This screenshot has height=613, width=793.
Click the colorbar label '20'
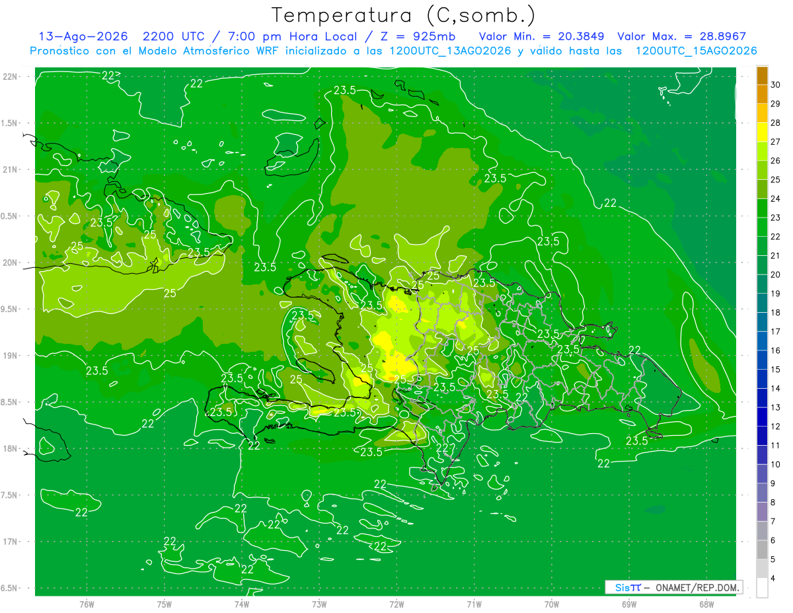[776, 274]
